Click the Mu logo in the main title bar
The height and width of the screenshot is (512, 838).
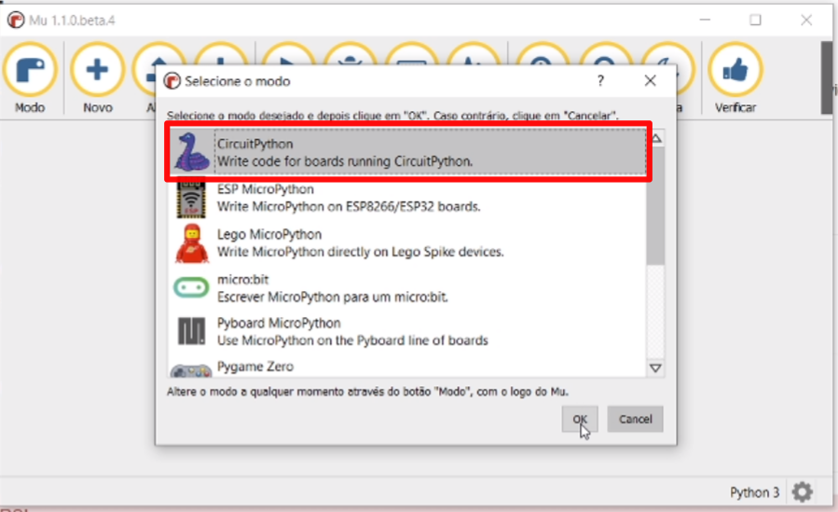tap(16, 21)
